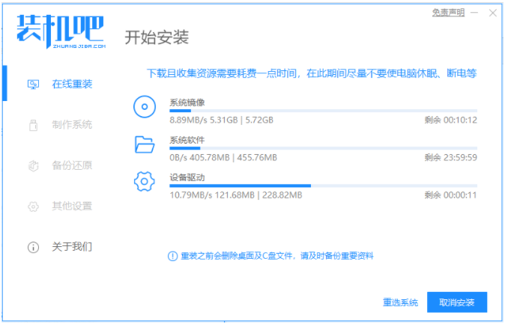
Task: Click the 设备驱动 download progress bar
Action: tap(323, 186)
